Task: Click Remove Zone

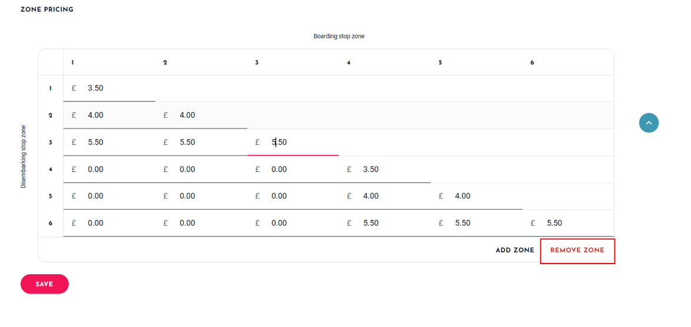Action: tap(577, 251)
